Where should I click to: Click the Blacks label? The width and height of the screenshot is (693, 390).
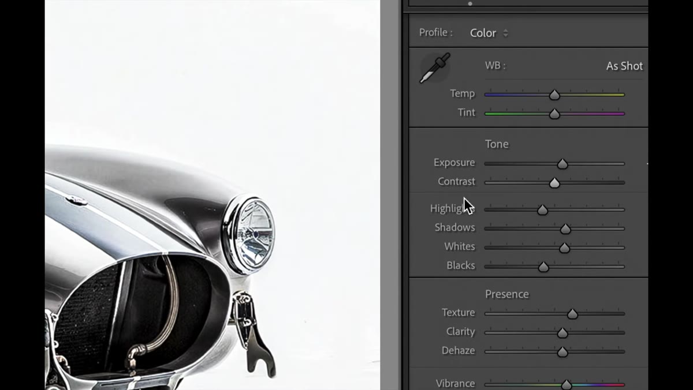coord(461,265)
